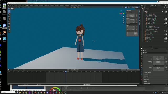Hide the Light object in outliner
The height and width of the screenshot is (94, 168).
[166, 39]
